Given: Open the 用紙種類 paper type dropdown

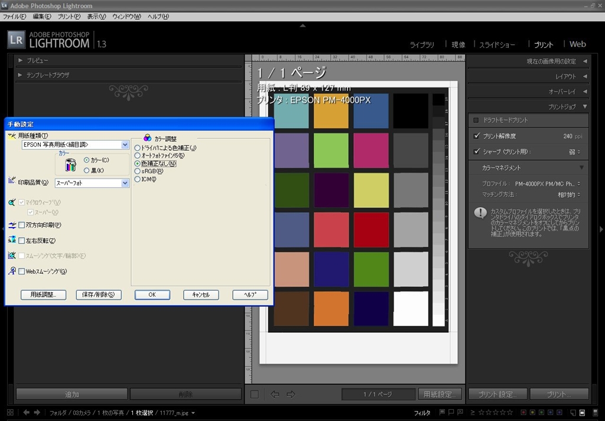Looking at the screenshot, I should point(125,145).
